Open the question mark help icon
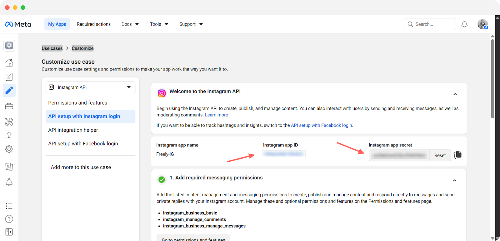The width and height of the screenshot is (500, 241). click(9, 219)
